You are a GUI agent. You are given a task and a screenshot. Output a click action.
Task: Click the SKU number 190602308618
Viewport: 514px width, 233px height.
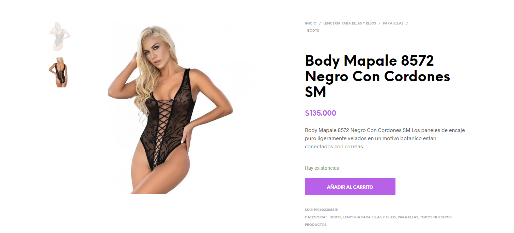[x=326, y=210]
